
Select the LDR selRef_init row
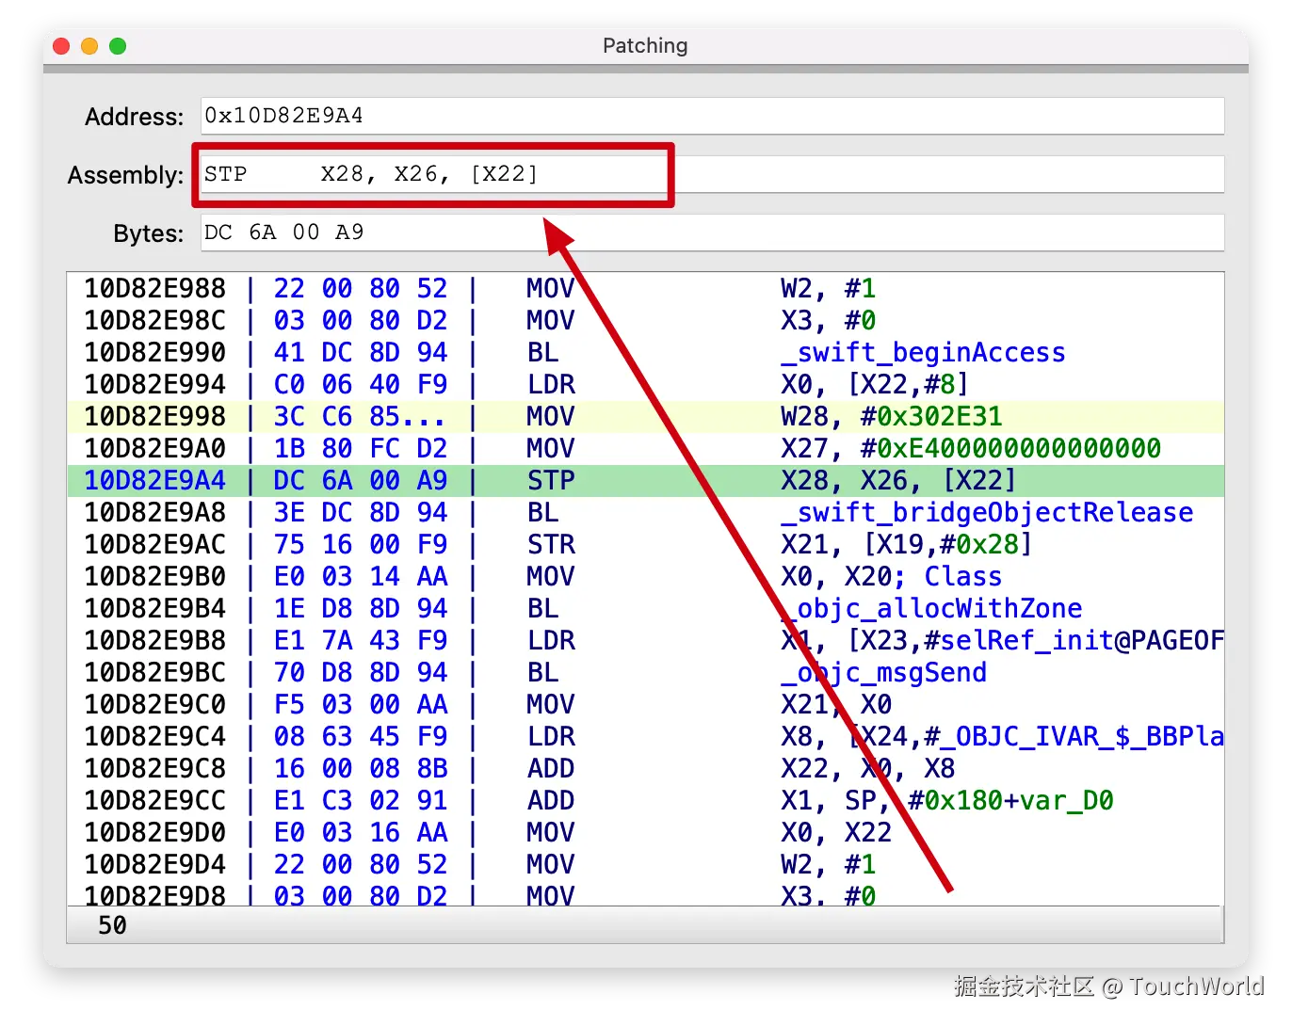pos(645,640)
